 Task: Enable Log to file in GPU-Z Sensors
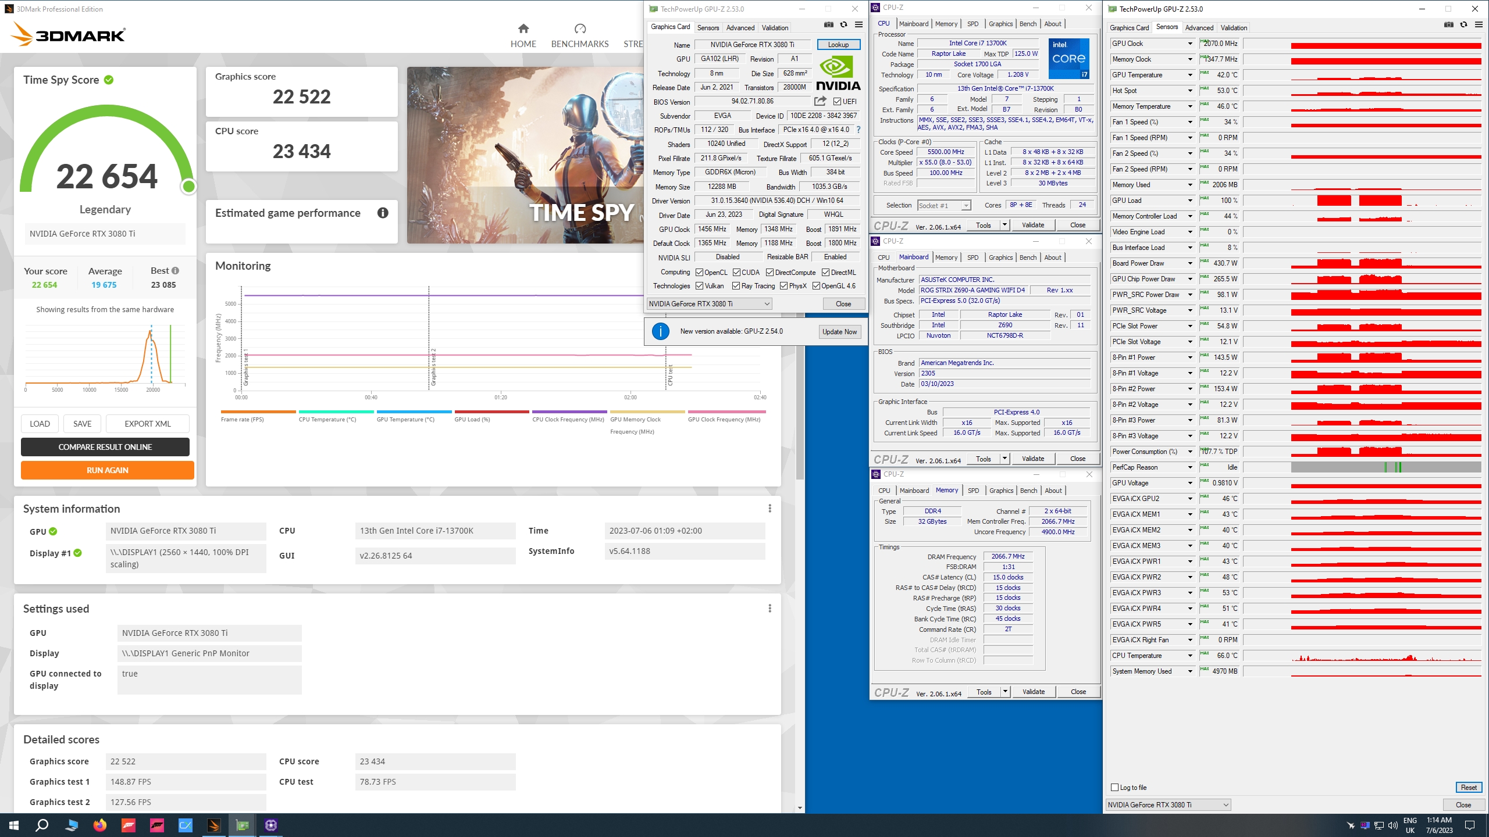[1115, 788]
